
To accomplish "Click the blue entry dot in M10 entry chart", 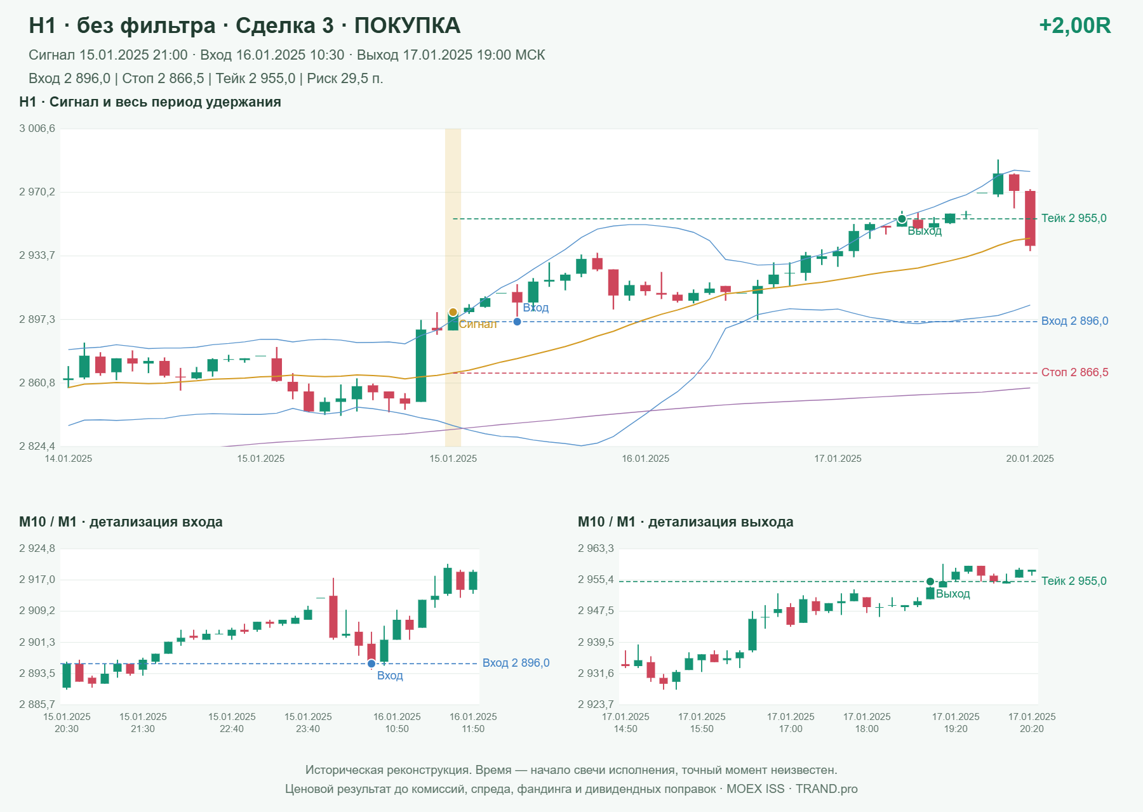I will (371, 664).
